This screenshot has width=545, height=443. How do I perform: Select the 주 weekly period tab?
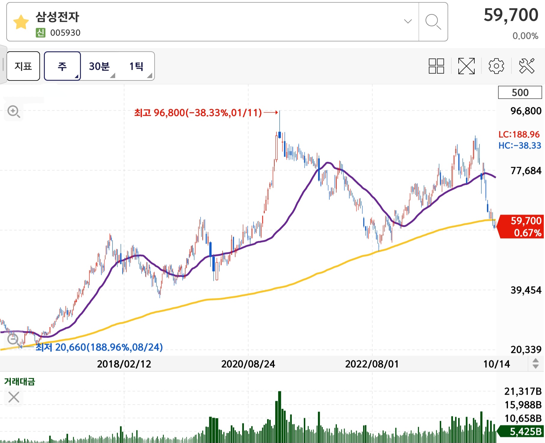tap(62, 66)
